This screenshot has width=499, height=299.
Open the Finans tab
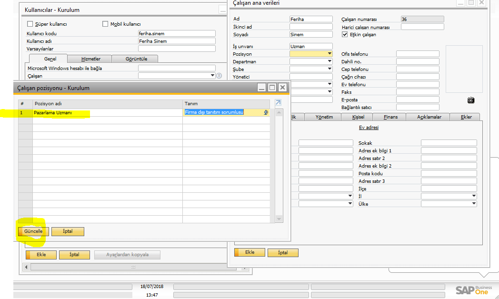tap(389, 117)
